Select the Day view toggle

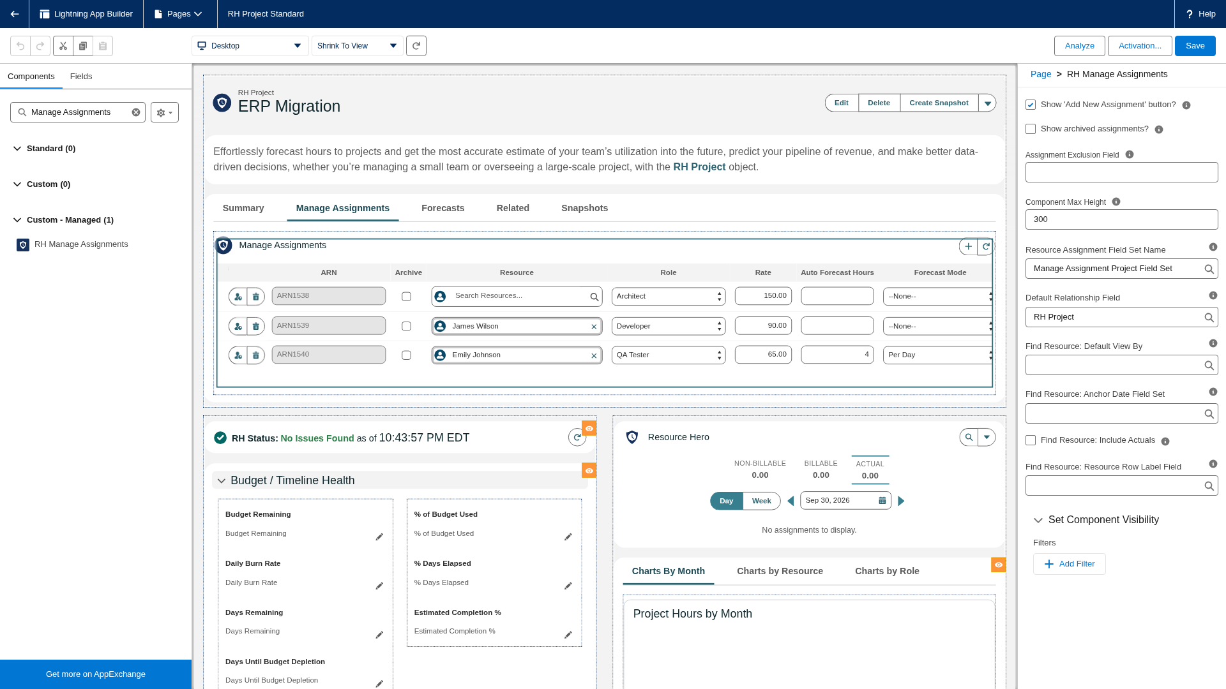727,501
